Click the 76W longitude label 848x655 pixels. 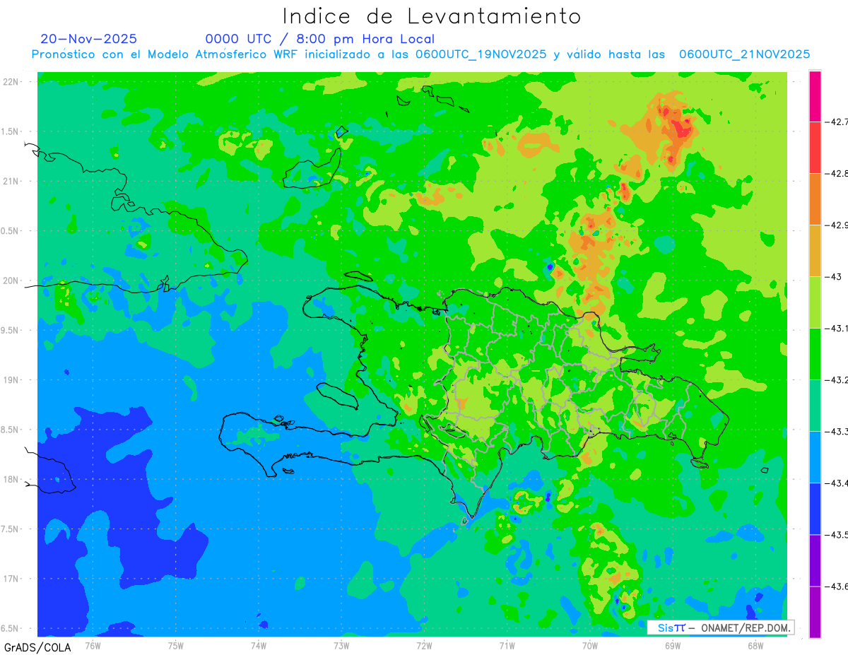(93, 644)
